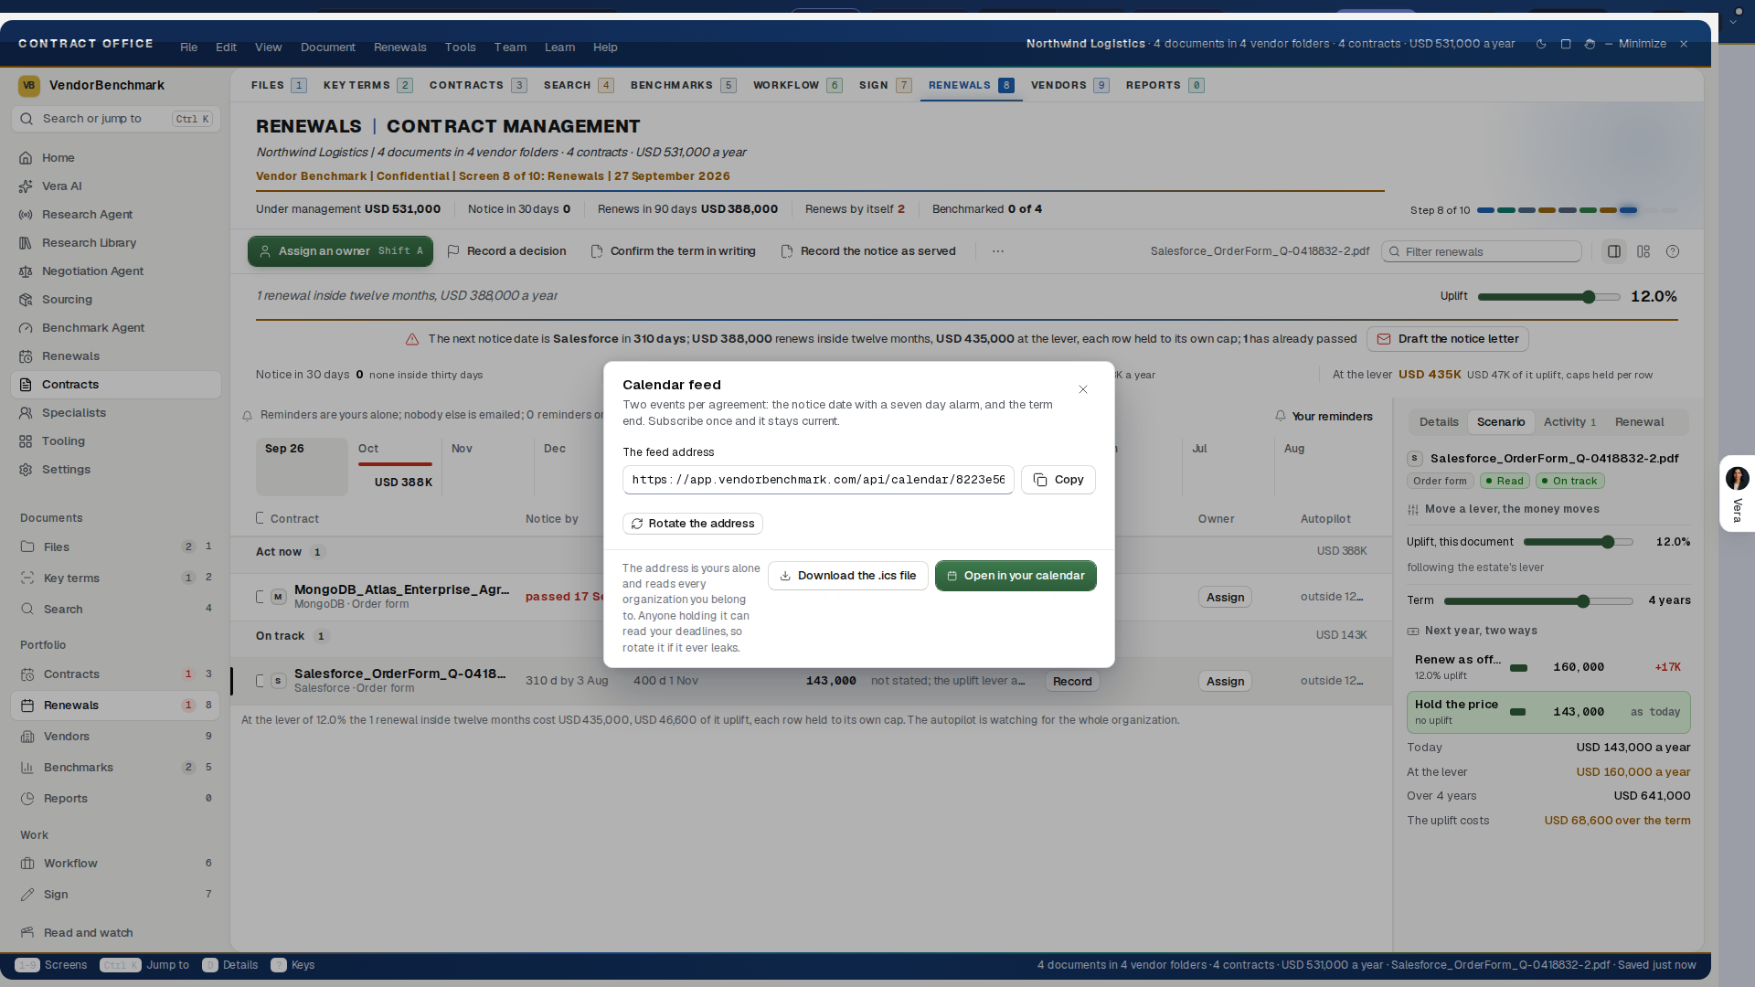1755x987 pixels.
Task: Click Assign an owner
Action: (x=340, y=250)
